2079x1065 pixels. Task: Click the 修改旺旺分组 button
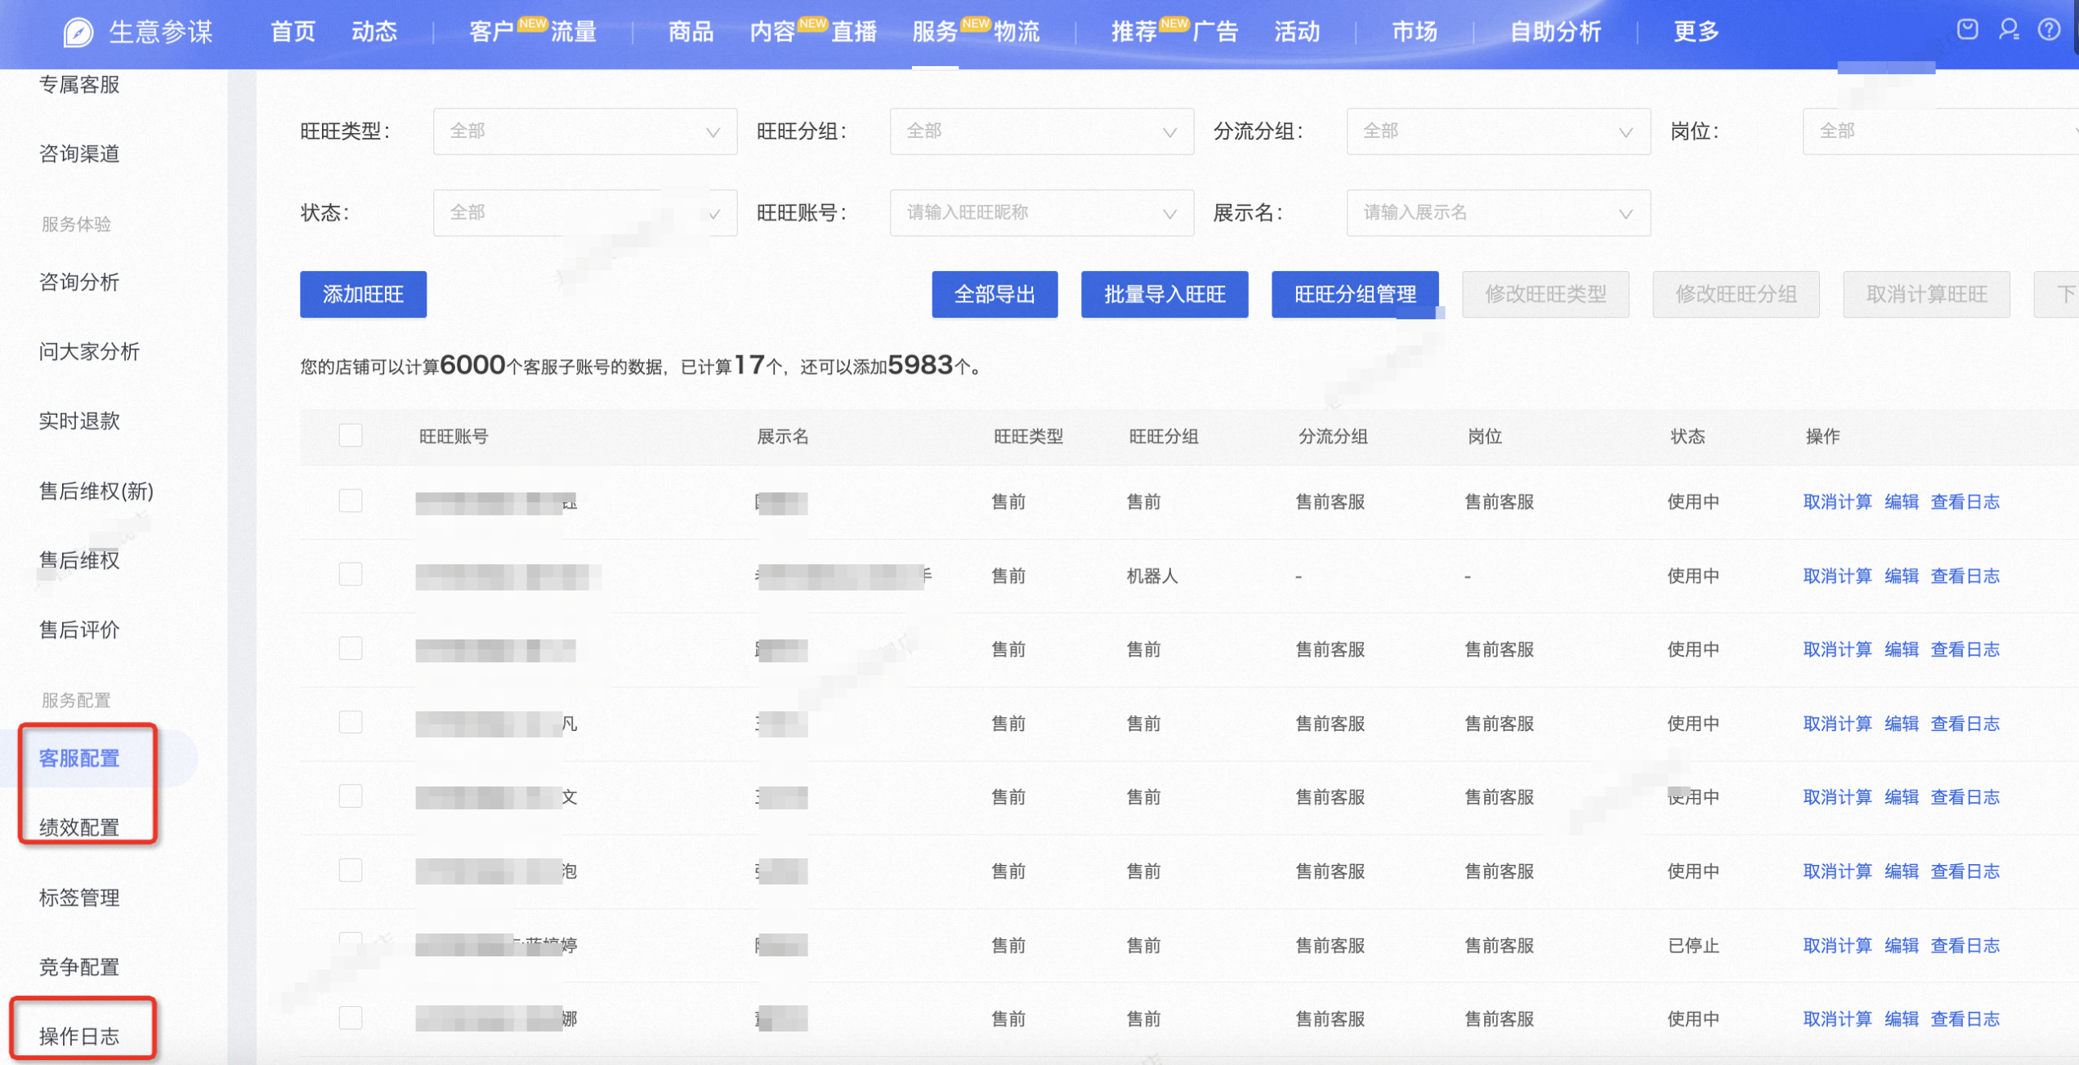click(x=1736, y=294)
